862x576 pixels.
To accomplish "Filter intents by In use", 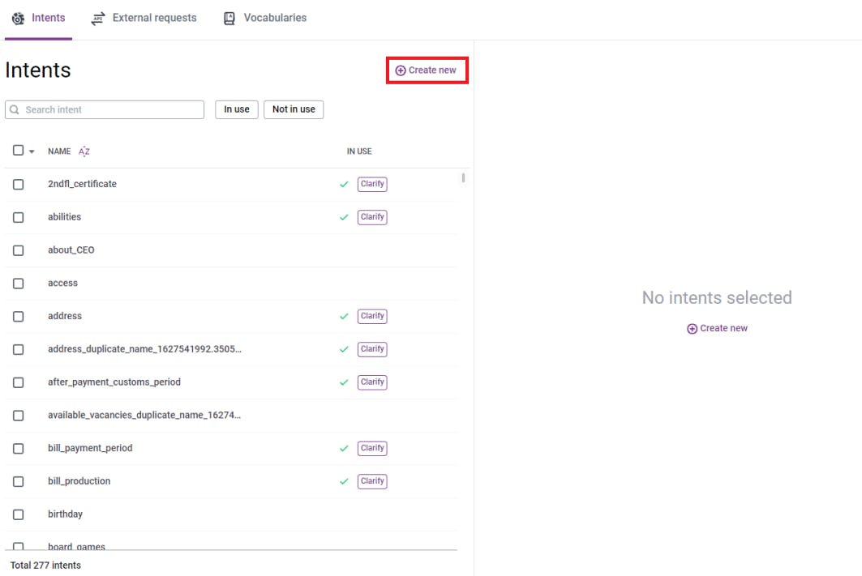I will point(237,109).
